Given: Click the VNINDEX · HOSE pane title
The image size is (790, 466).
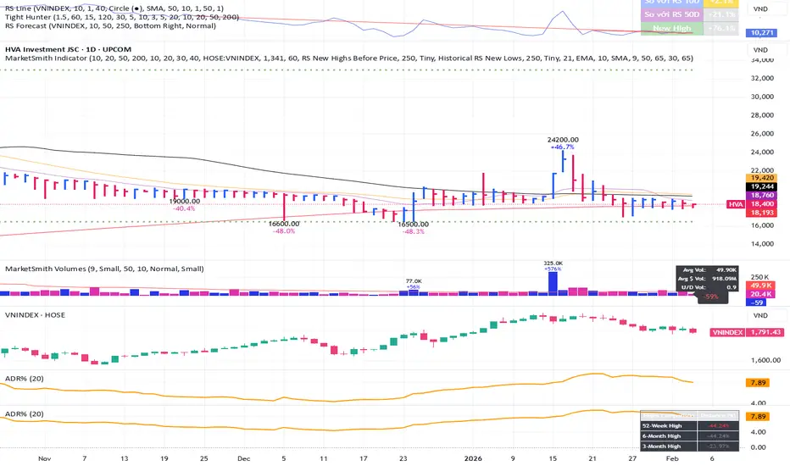Looking at the screenshot, I should (x=35, y=315).
